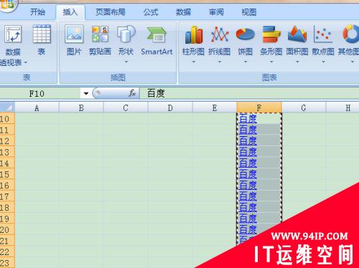Screen dimensions: 359x268
Task: Click the Insert Function fx button
Action: tap(132, 93)
